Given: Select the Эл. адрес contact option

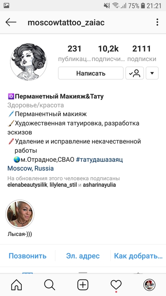Looking at the screenshot, I should 83,256.
